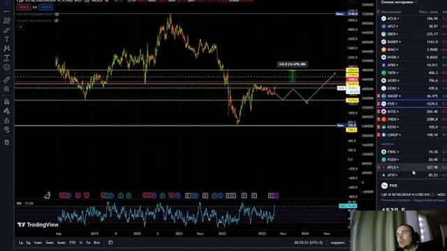Set chart range to YTD
Screen dimensions: 447x251
pos(73,243)
